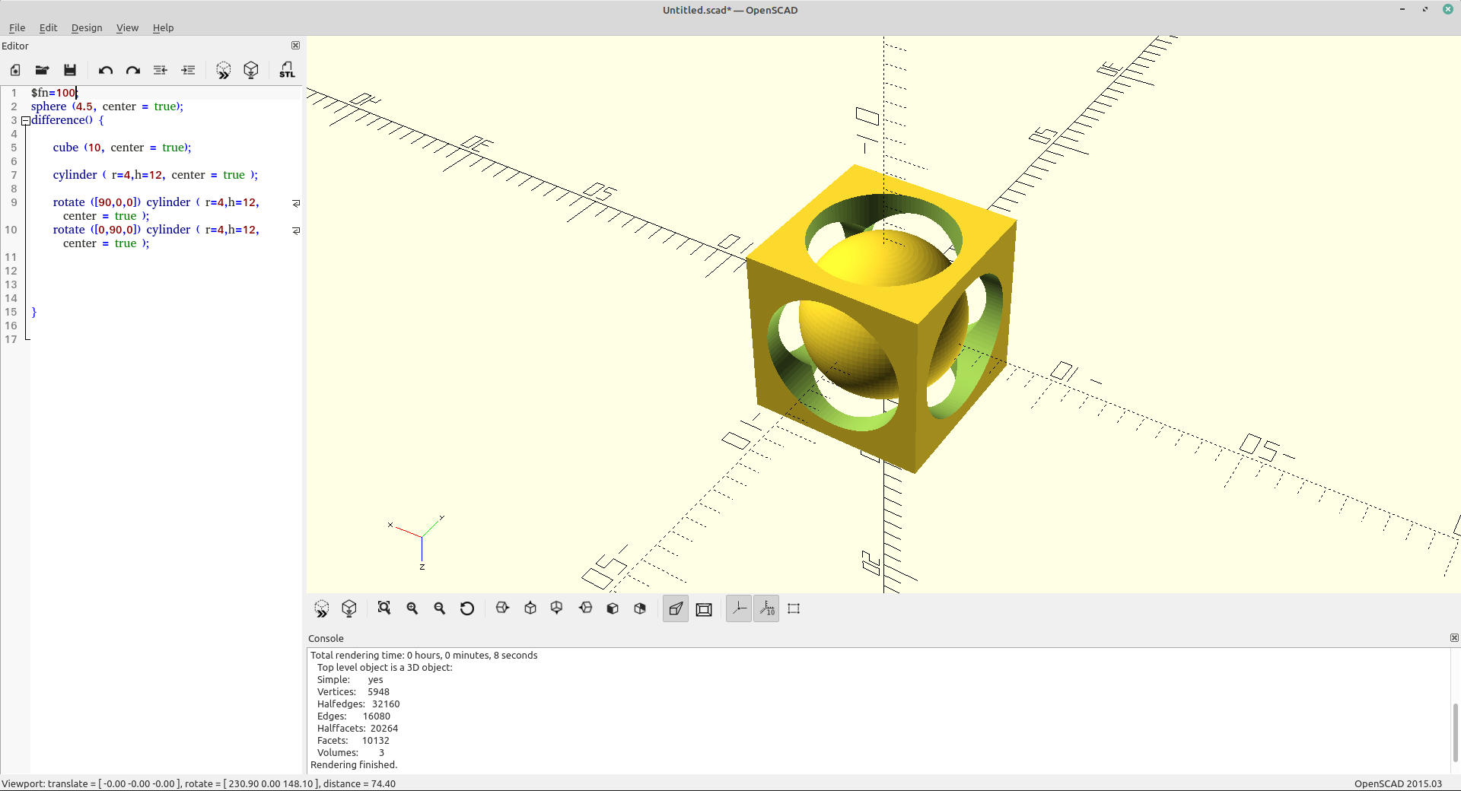Click the 'cube (10, center = true);' line
Viewport: 1461px width, 791px height.
point(122,148)
